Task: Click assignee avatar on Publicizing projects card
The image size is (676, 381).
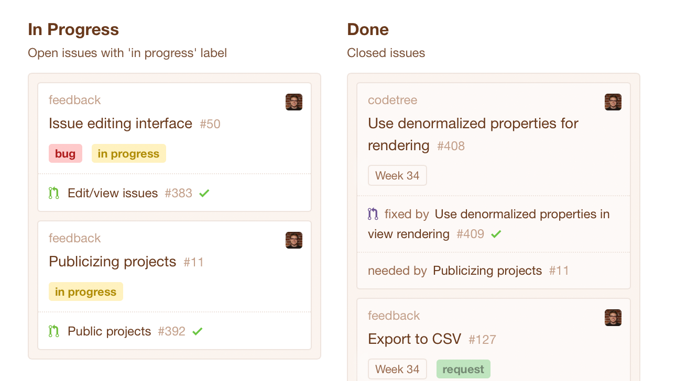Action: point(294,240)
